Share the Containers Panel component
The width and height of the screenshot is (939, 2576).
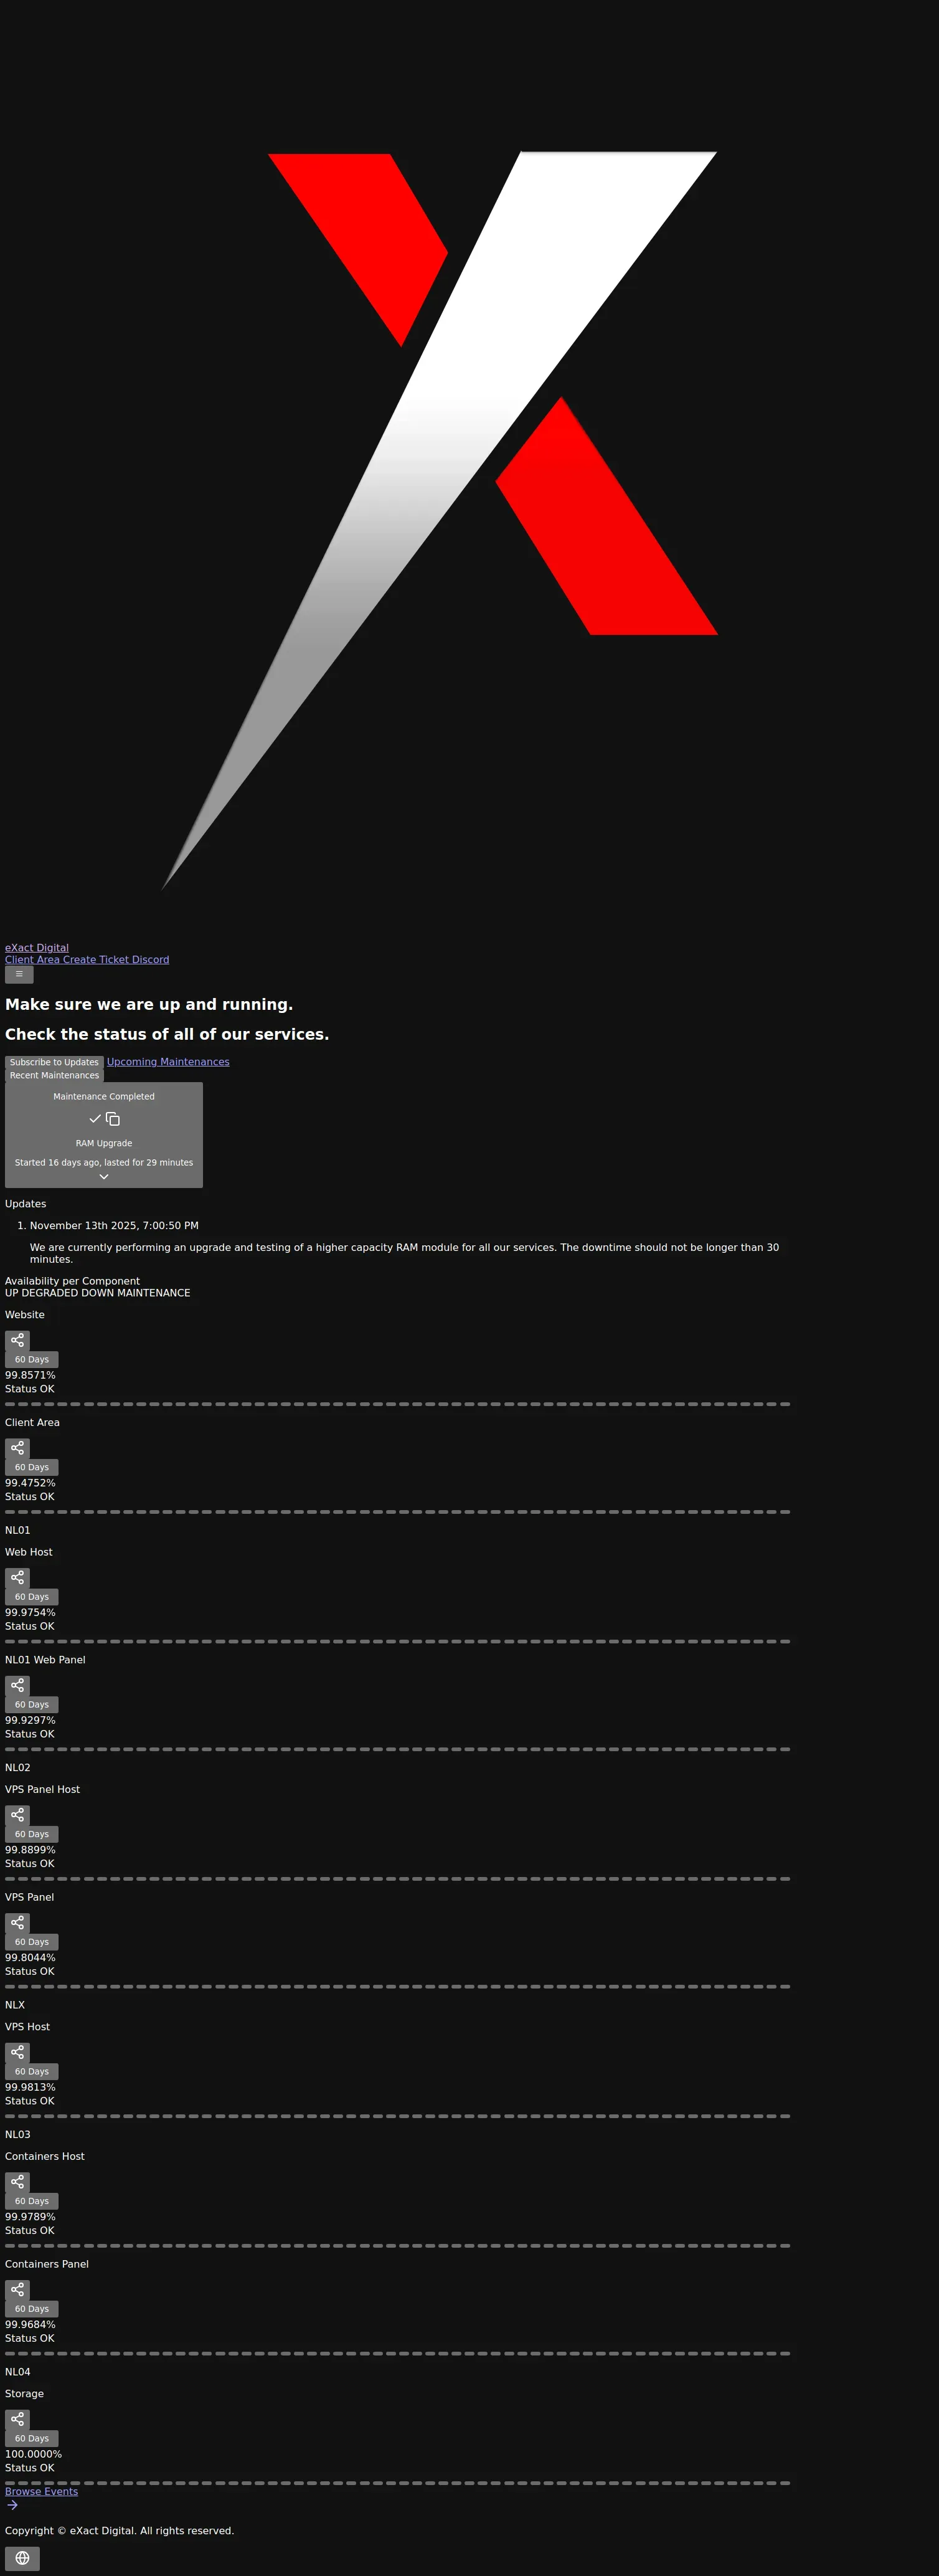[17, 2290]
